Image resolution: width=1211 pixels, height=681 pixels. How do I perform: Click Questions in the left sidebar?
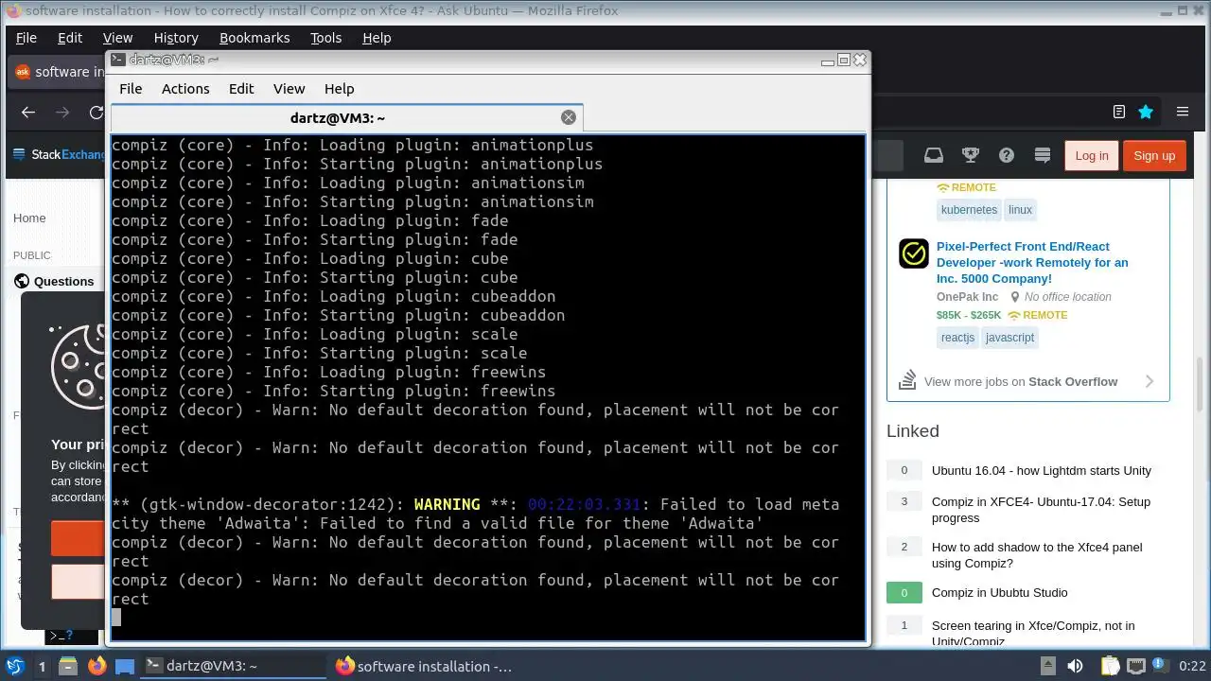63,281
